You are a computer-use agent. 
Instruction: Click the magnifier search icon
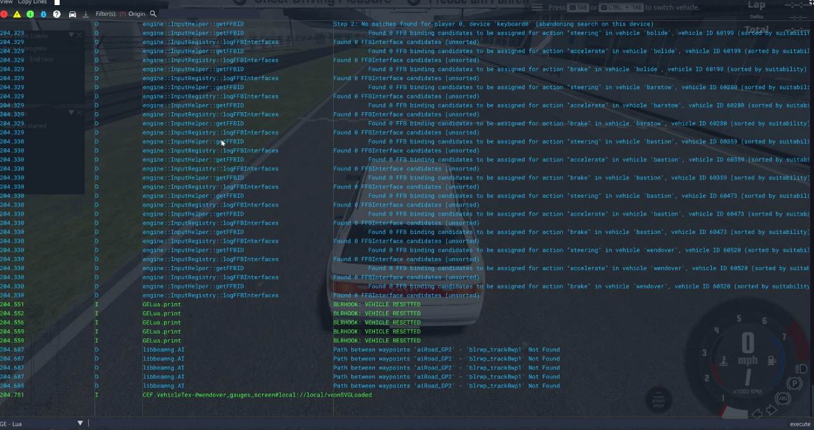pos(153,13)
